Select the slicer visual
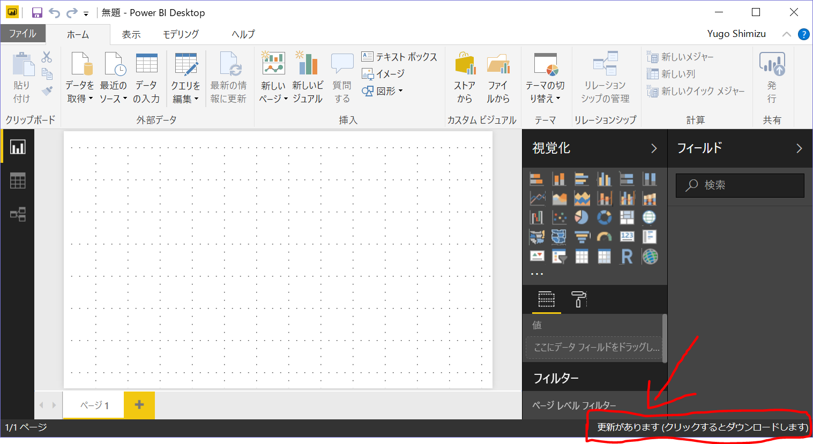The image size is (813, 444). (559, 257)
